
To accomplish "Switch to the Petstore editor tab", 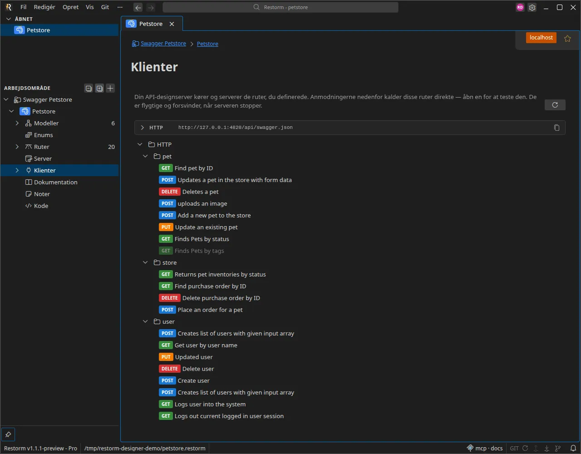I will (x=151, y=24).
